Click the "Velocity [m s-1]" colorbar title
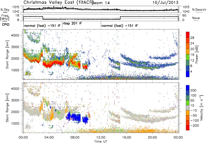206x143 pixels. pyautogui.click(x=201, y=108)
